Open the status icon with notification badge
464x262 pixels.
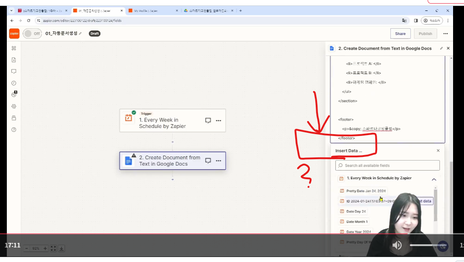click(x=14, y=95)
